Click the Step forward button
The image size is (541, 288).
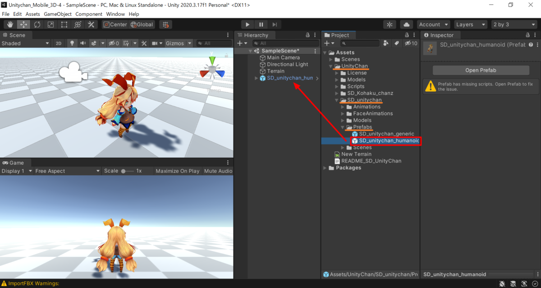[275, 24]
